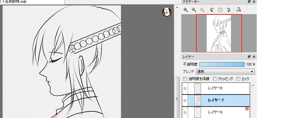Click レイヤー9 thumbnail
Image resolution: width=284 pixels, height=118 pixels.
click(x=197, y=113)
